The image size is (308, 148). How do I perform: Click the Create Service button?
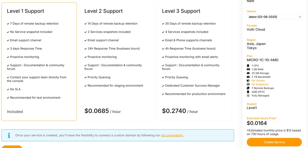click(x=274, y=142)
